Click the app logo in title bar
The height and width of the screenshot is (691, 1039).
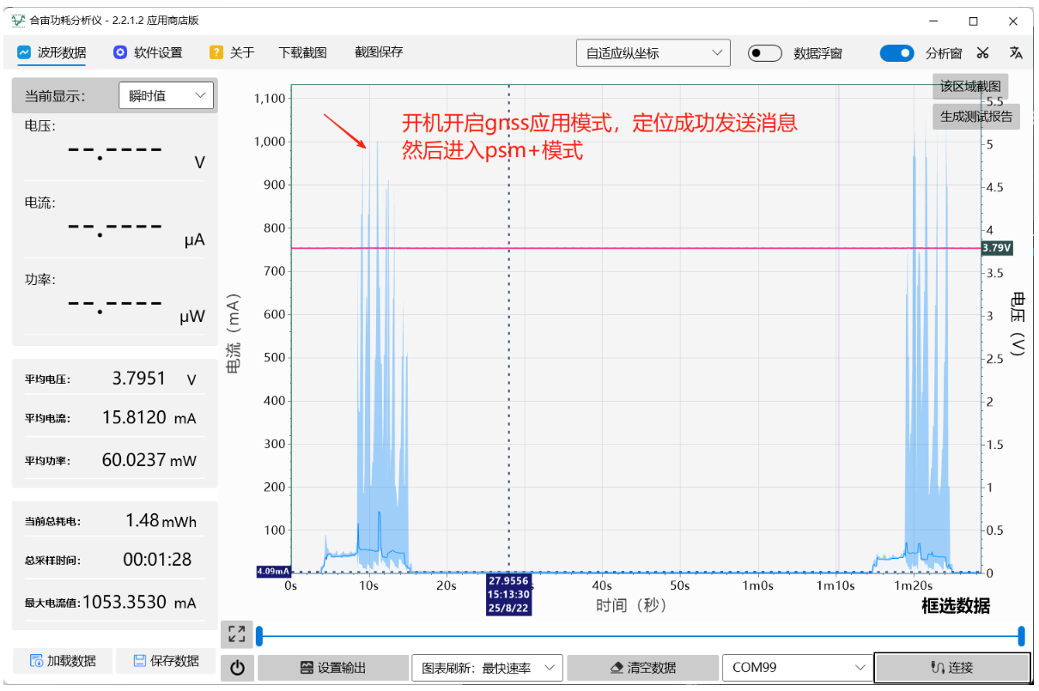tap(18, 20)
